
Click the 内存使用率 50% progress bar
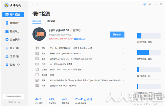(x=149, y=53)
